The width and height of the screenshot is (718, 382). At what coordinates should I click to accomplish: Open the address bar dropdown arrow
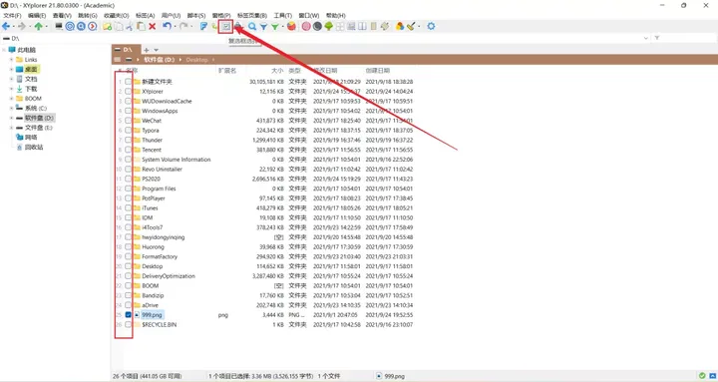[x=646, y=38]
